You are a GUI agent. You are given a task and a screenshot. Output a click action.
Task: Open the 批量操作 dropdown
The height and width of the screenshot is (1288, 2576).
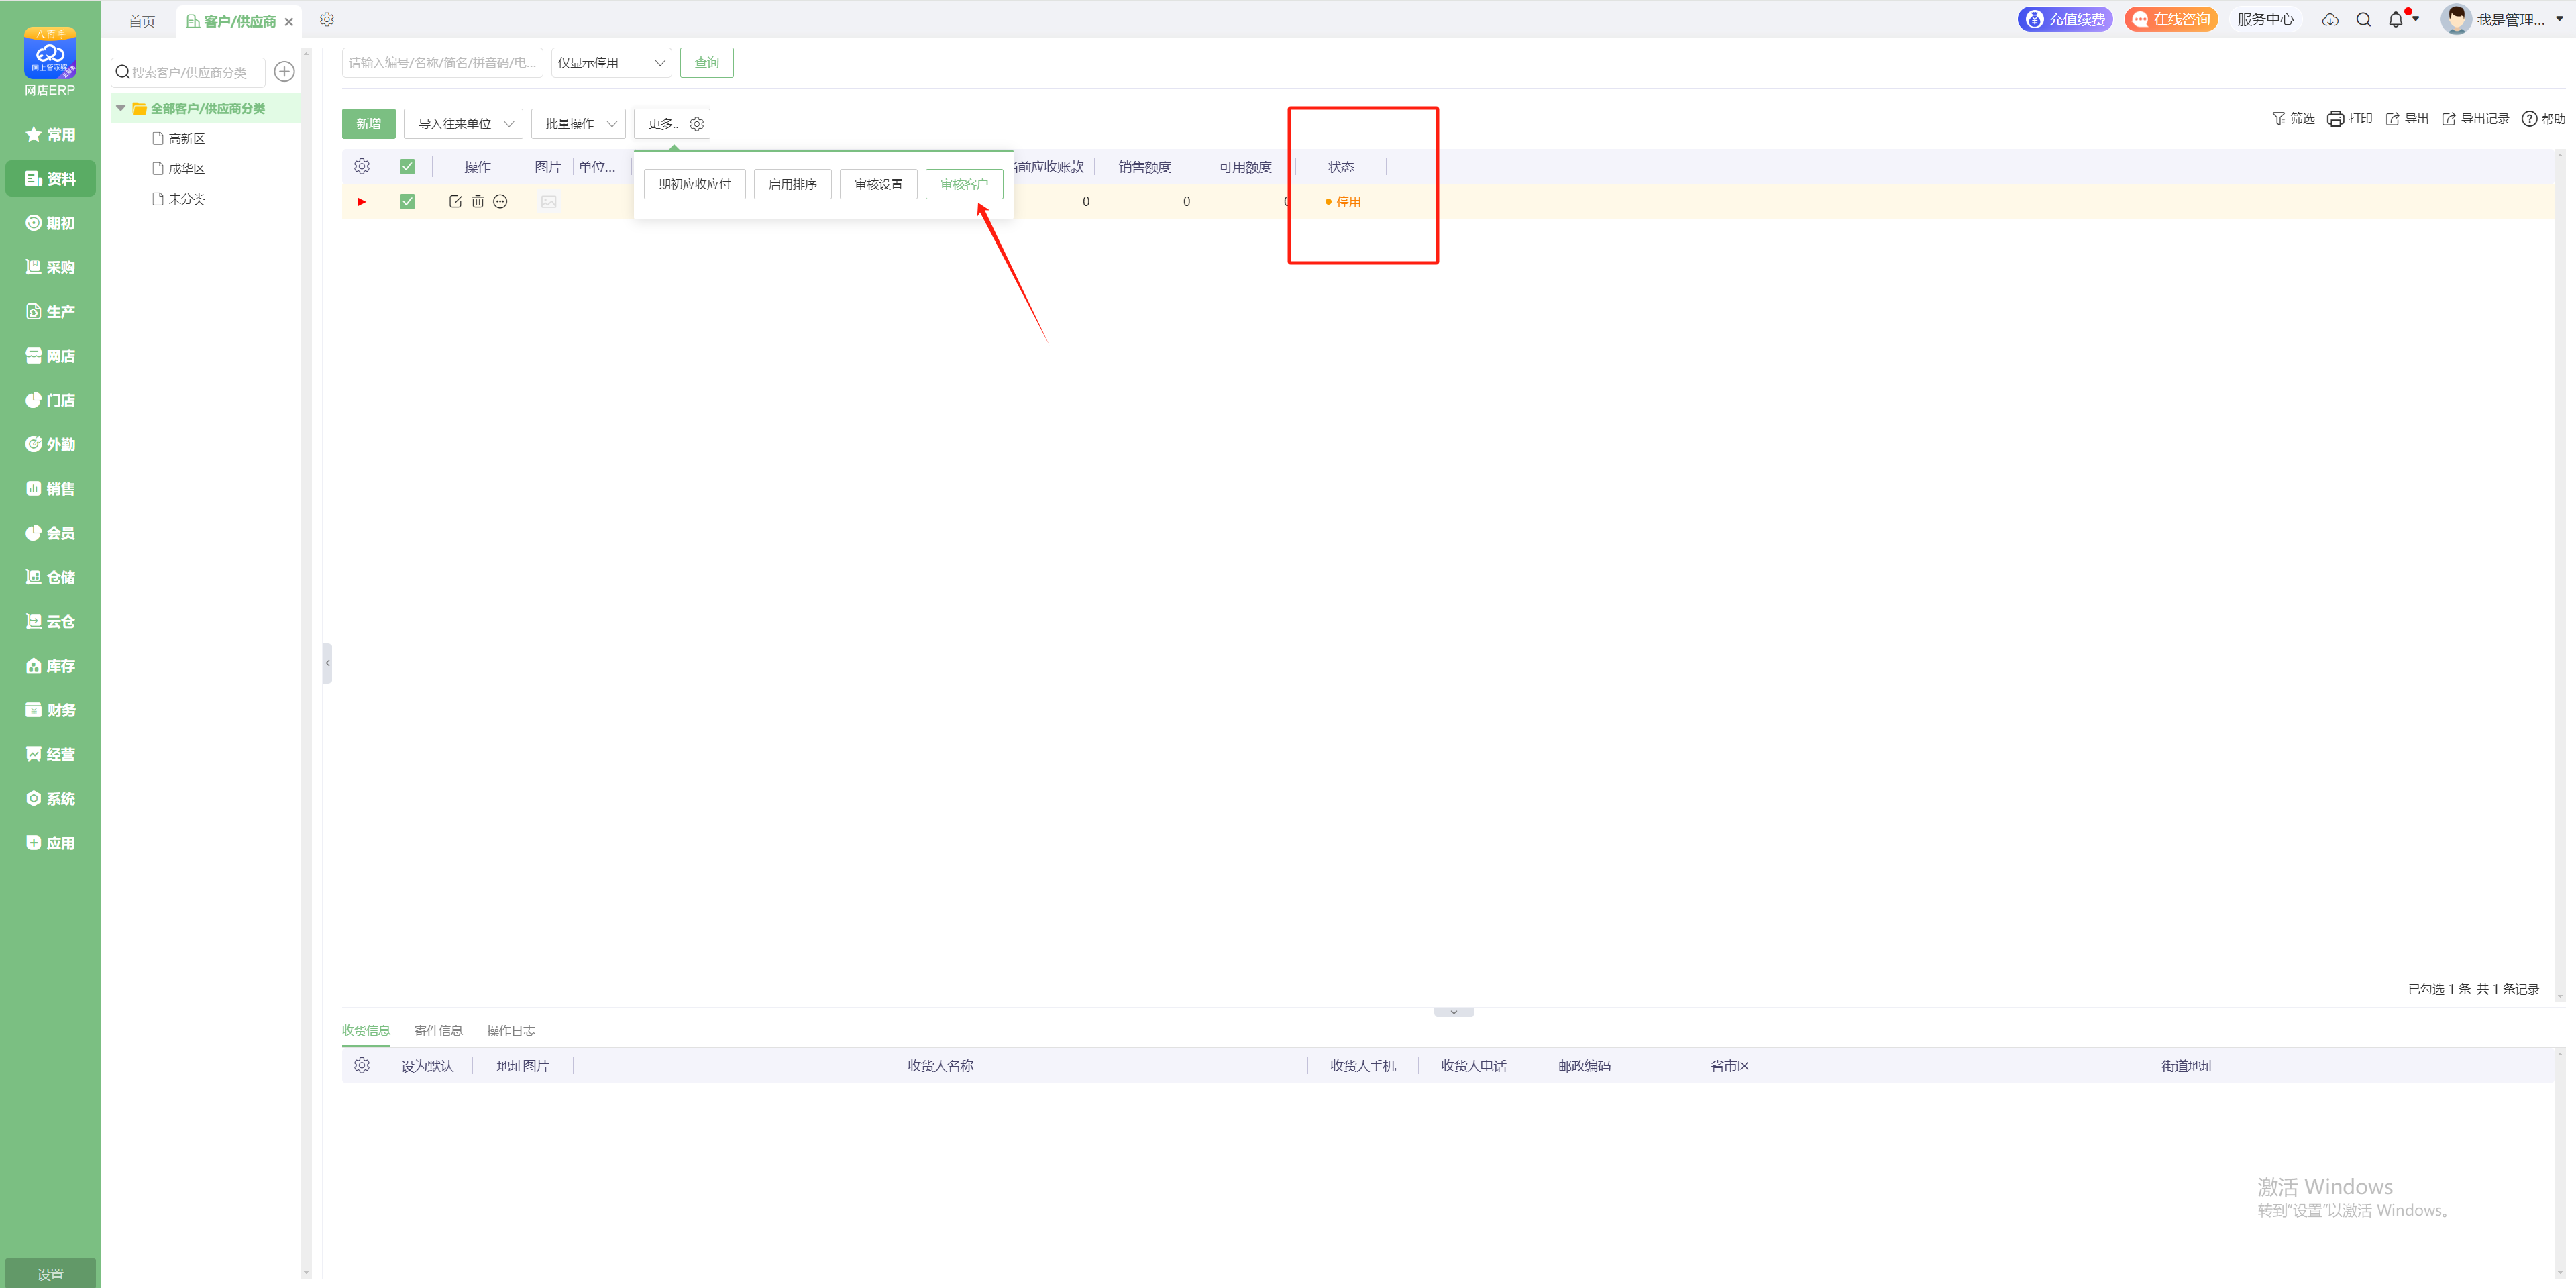coord(578,124)
